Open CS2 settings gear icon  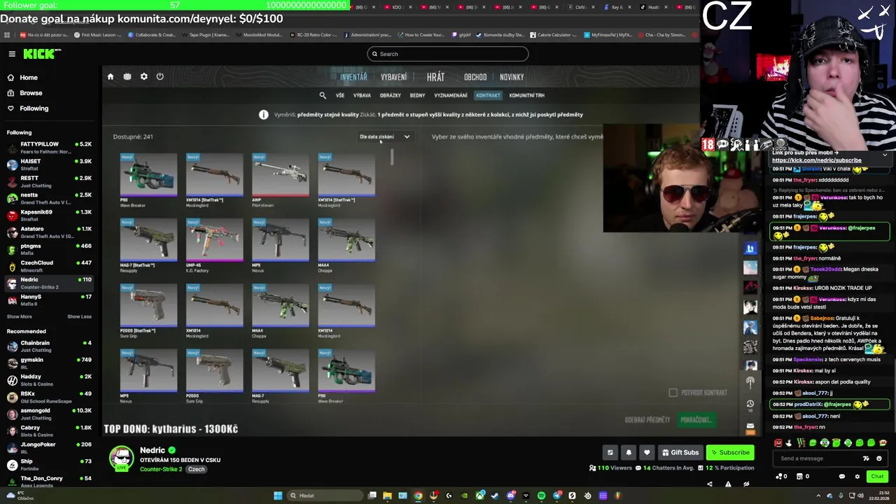143,76
